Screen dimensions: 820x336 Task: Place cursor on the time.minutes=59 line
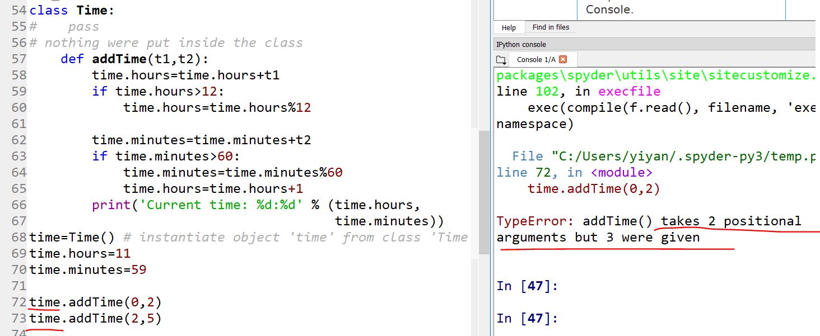tap(87, 269)
